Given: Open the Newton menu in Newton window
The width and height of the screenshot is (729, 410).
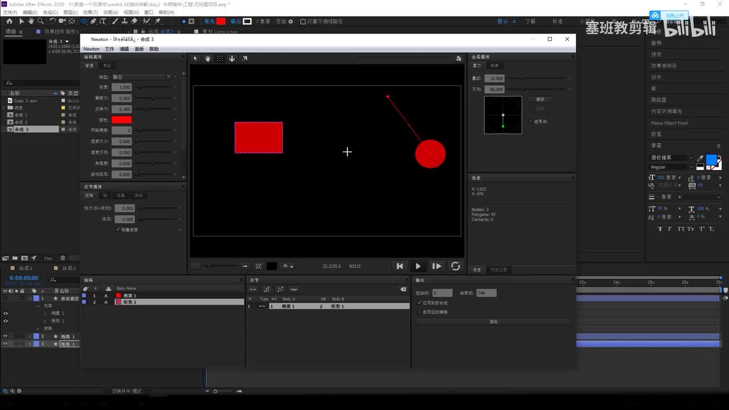Looking at the screenshot, I should (91, 49).
